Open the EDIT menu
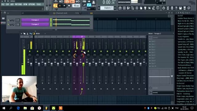This screenshot has width=197, height=111. click(x=7, y=4)
